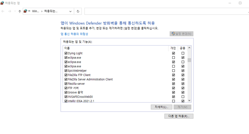This screenshot has height=134, width=249.
Task: Click 다른 앱 허용 button
Action: 179,116
